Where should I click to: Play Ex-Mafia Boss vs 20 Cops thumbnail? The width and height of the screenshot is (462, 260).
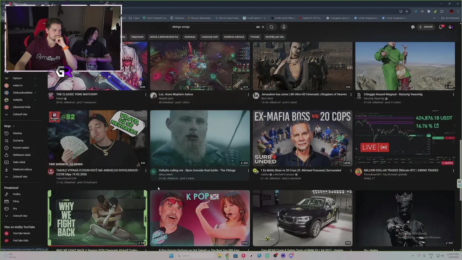click(x=302, y=138)
